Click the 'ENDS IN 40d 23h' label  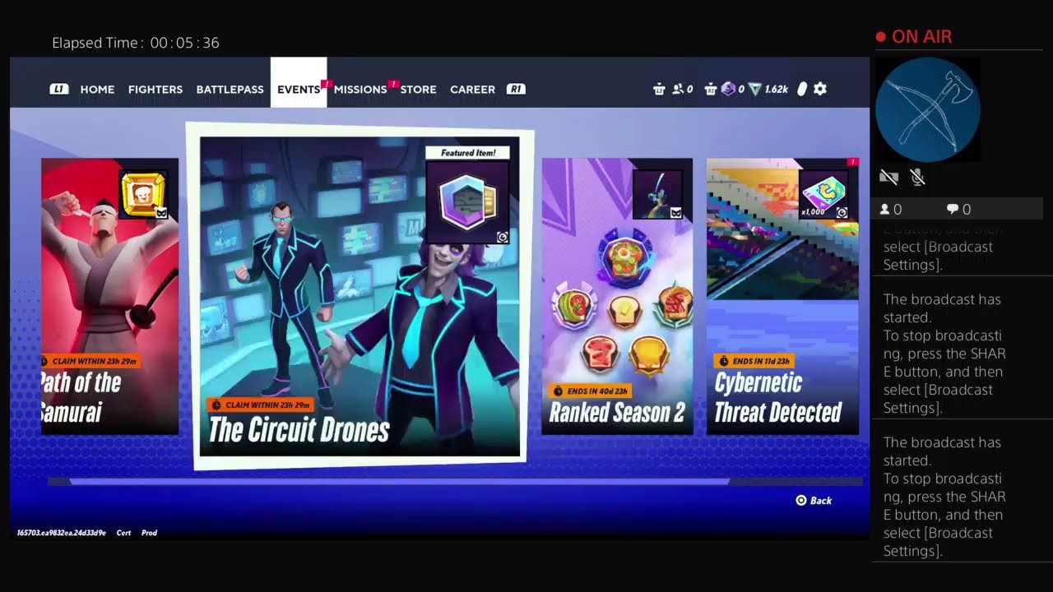pos(590,391)
